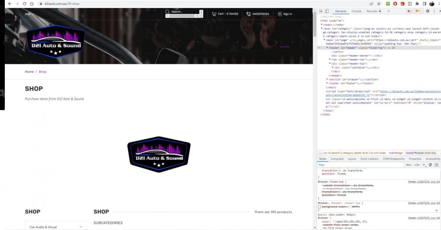The height and width of the screenshot is (230, 441).
Task: Reload the page with refresh icon
Action: click(x=24, y=4)
